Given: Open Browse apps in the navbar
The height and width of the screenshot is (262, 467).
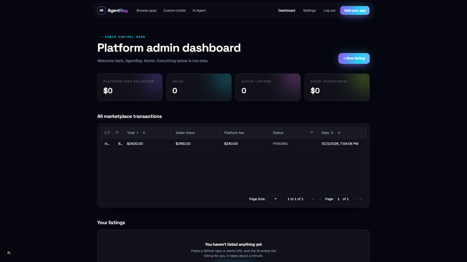Looking at the screenshot, I should coord(146,10).
